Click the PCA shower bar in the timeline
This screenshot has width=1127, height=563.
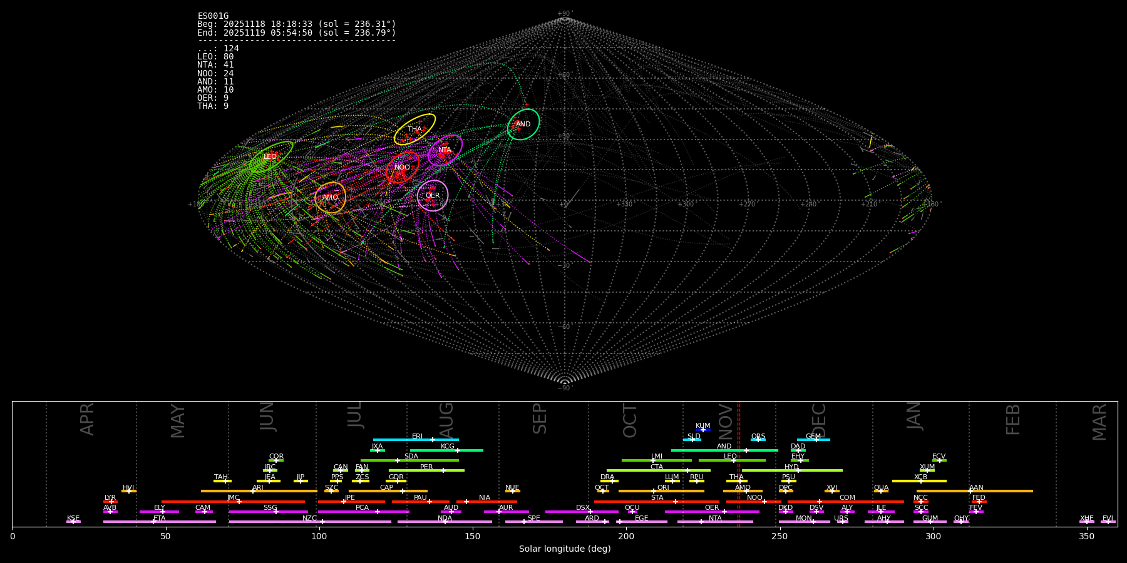coord(363,512)
